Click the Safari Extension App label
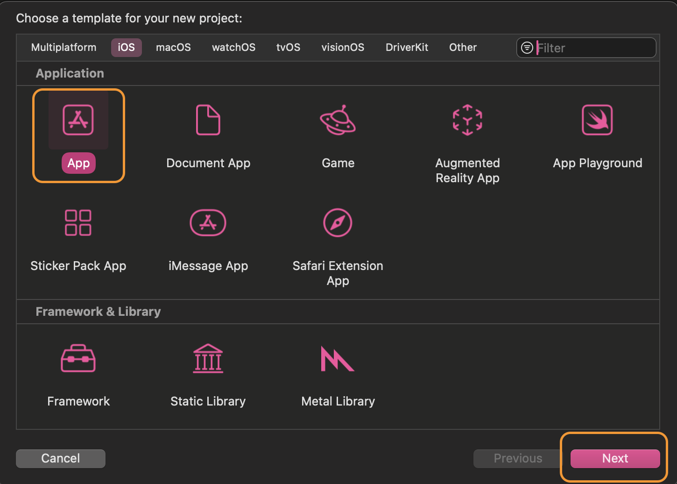 click(338, 273)
